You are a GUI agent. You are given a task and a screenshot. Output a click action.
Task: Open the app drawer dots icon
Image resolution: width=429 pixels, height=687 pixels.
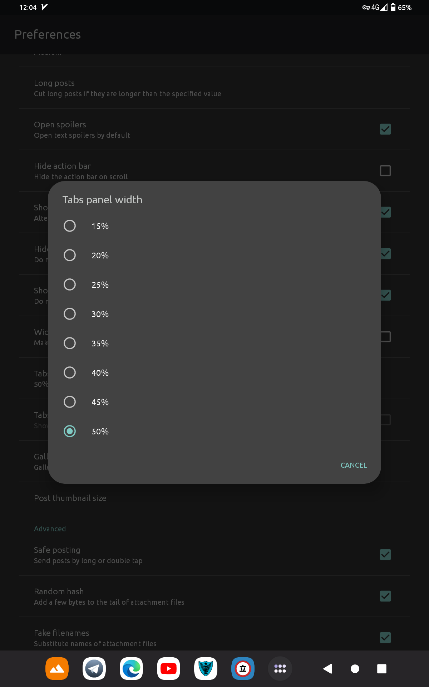(280, 669)
